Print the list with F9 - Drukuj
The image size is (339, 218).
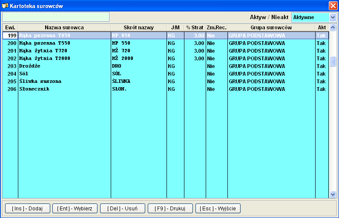point(170,209)
